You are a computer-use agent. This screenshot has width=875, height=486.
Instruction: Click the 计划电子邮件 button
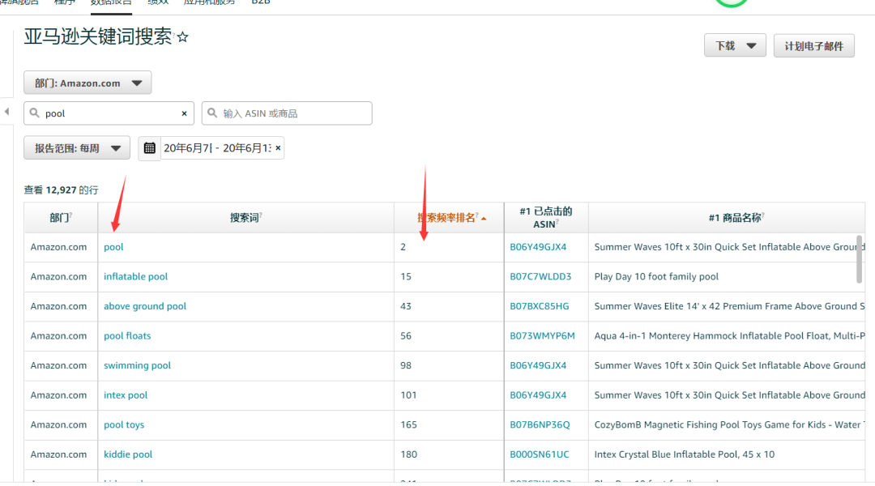pyautogui.click(x=813, y=46)
